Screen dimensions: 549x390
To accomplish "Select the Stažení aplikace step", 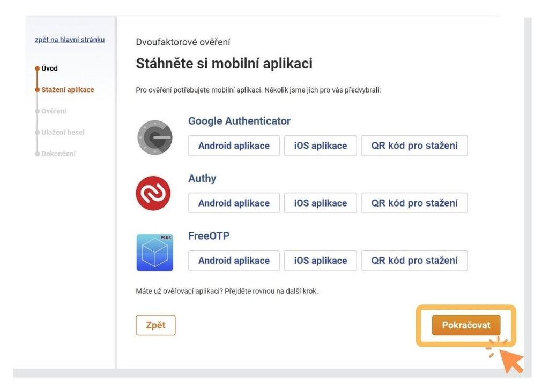I will [68, 90].
